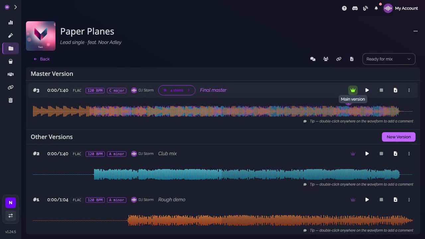Image resolution: width=425 pixels, height=239 pixels.
Task: Click the switch workspace arrows icon
Action: pos(11,215)
